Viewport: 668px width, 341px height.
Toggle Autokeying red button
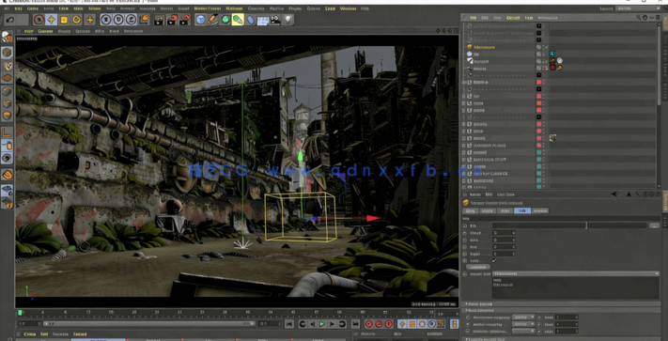[x=379, y=324]
